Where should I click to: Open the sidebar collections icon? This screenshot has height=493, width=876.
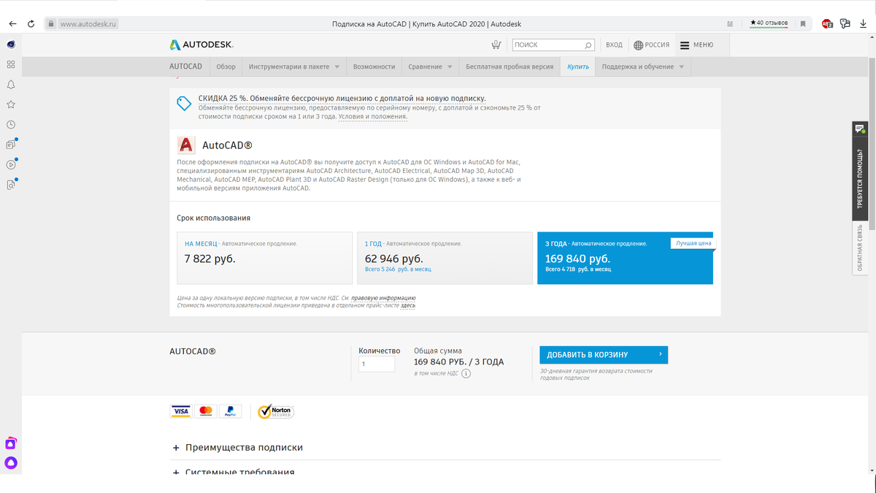11,145
